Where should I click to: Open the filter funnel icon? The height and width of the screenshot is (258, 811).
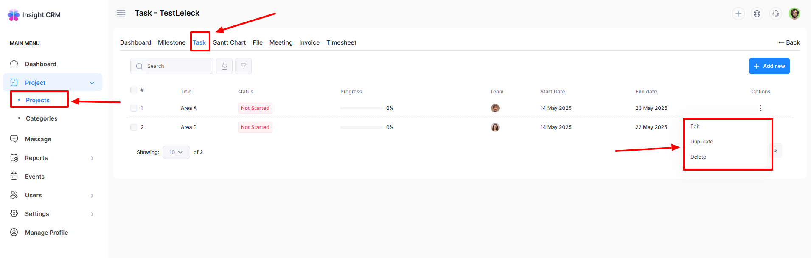pos(244,66)
